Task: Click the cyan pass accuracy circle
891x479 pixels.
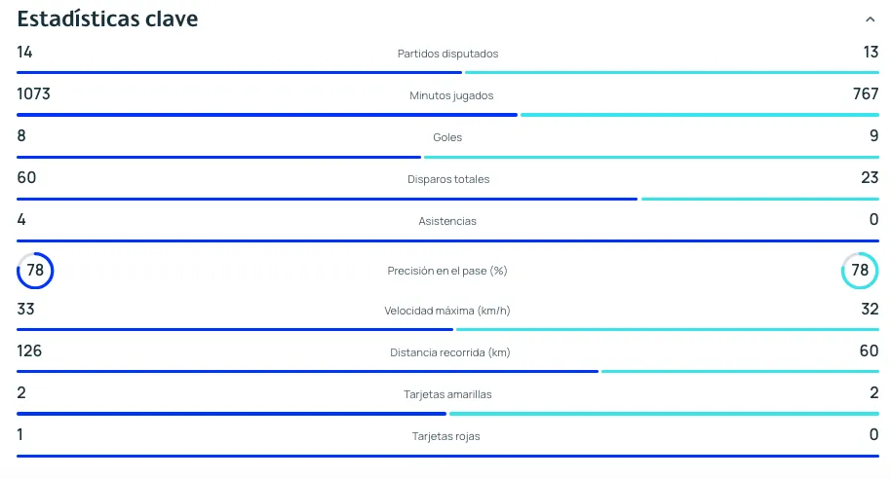Action: tap(859, 271)
